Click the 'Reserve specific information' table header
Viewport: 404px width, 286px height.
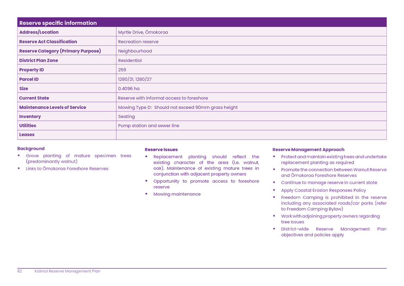pos(58,23)
